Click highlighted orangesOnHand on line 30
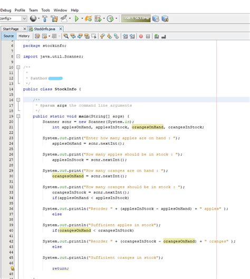The height and width of the screenshot is (279, 250). [x=68, y=176]
